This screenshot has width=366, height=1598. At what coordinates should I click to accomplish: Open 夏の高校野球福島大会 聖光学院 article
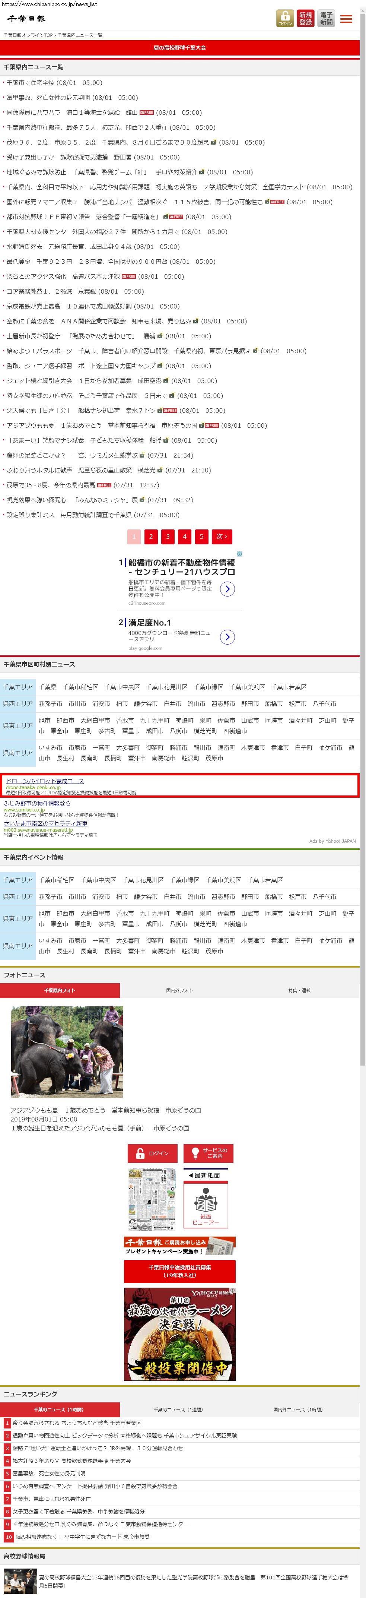pos(194,1580)
